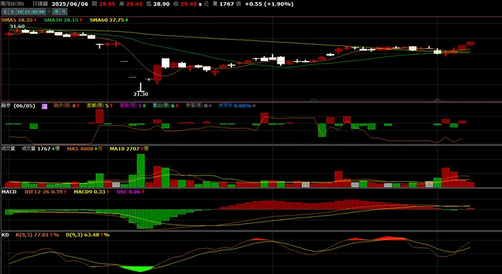Screen dimensions: 502x274
Task: Switch to the monthly (月) chart button
Action: [63, 12]
